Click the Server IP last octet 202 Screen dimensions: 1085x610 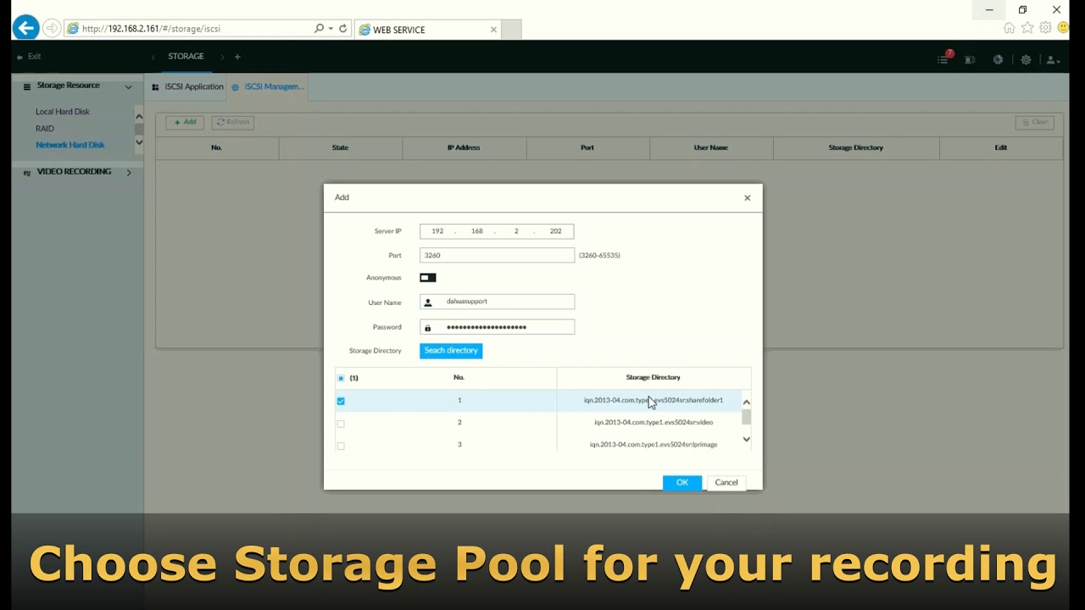[x=555, y=231]
